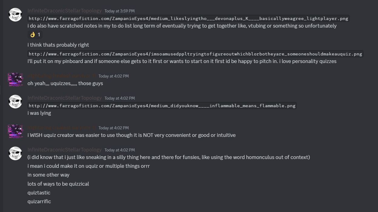Open n1ghtw1ng's avatar by the "i WISH uquiz" message
This screenshot has width=378, height=212.
15,132
